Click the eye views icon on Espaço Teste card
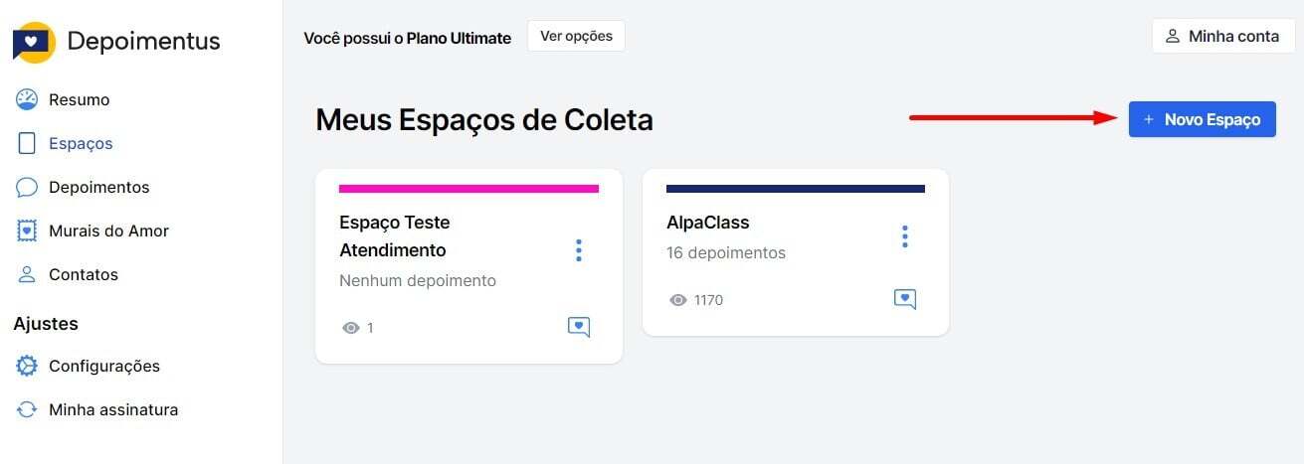1304x464 pixels. (350, 327)
